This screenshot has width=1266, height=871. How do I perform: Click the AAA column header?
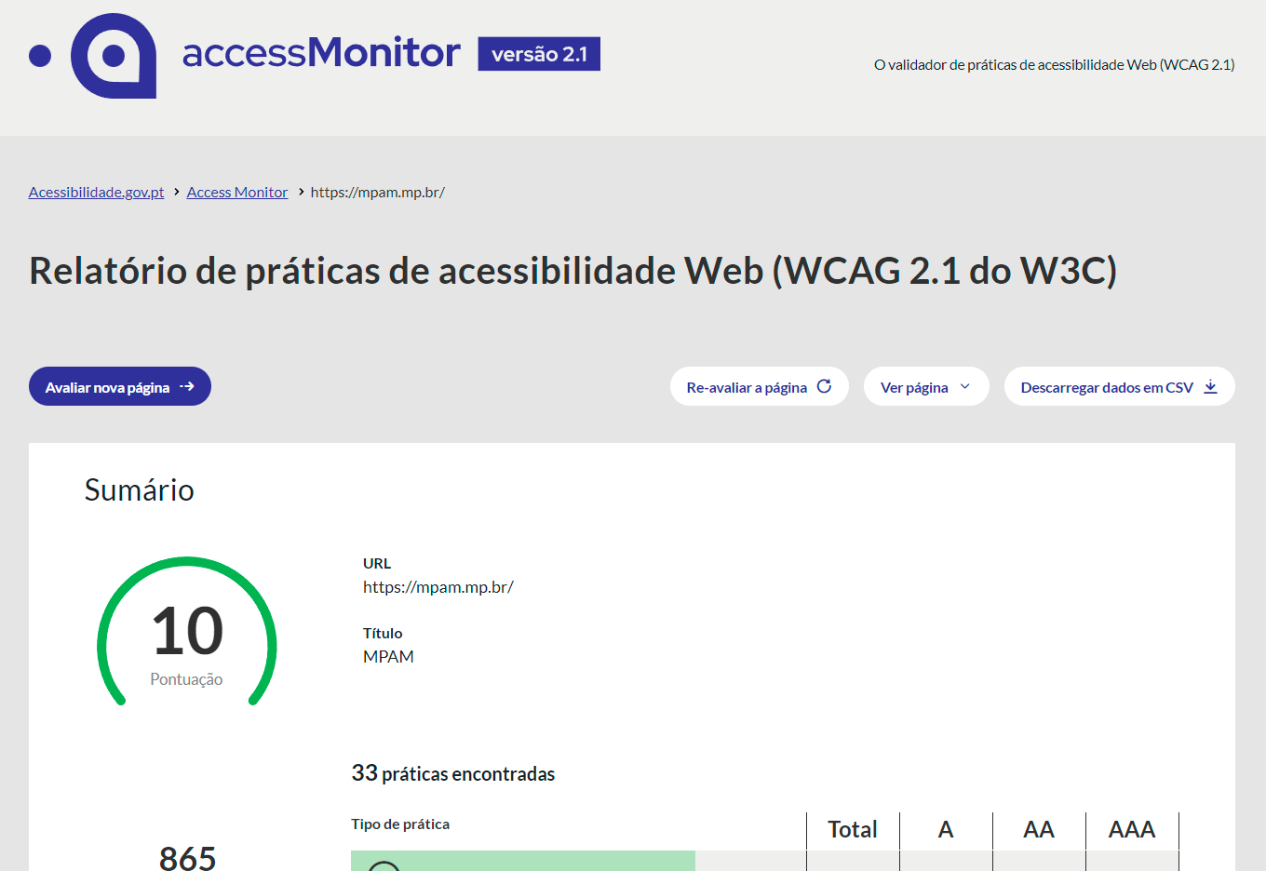click(1132, 829)
